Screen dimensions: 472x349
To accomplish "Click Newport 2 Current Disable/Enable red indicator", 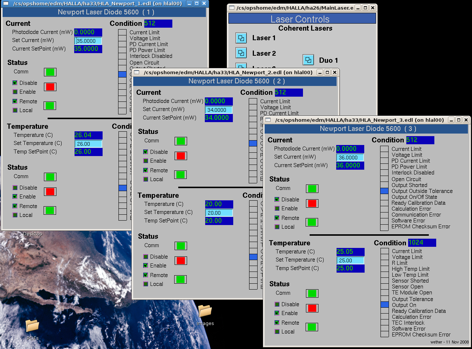I will (x=181, y=156).
